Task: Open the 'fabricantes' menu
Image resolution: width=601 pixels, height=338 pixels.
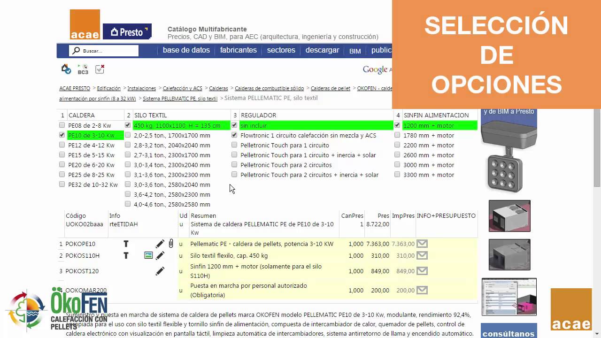Action: click(239, 50)
